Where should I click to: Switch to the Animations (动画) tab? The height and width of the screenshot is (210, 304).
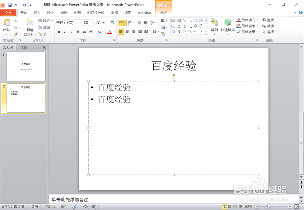coord(77,13)
